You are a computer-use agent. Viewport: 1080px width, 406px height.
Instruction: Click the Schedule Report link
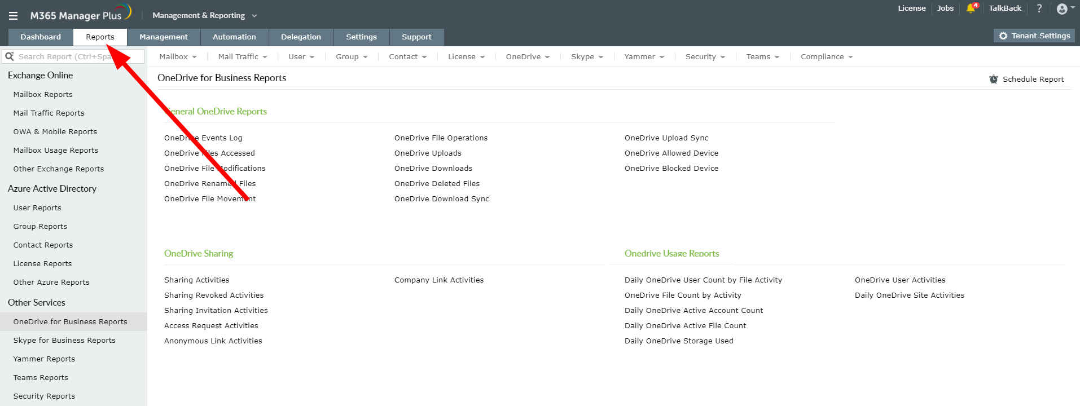point(1033,80)
